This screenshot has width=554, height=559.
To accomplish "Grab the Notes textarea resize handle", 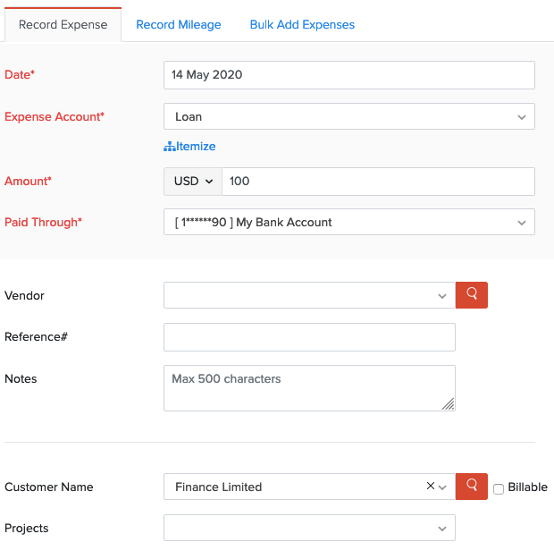I will click(x=449, y=404).
